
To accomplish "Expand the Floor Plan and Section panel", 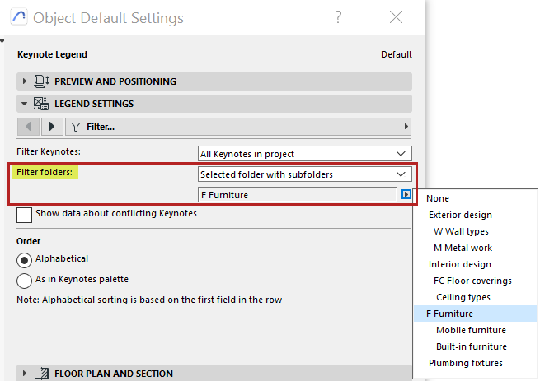I will tap(24, 374).
